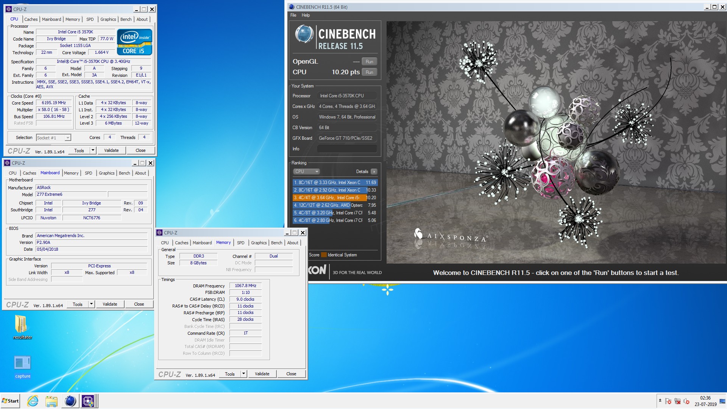Select ranking entry 4C/8T @ 3.20 GHz
The width and height of the screenshot is (727, 409).
[x=335, y=213]
